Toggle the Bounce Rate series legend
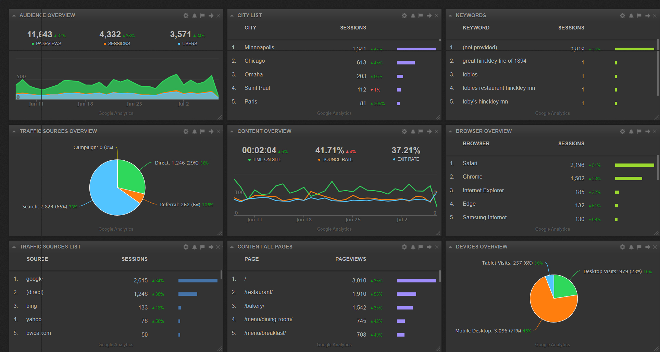The height and width of the screenshot is (352, 660). coord(337,160)
